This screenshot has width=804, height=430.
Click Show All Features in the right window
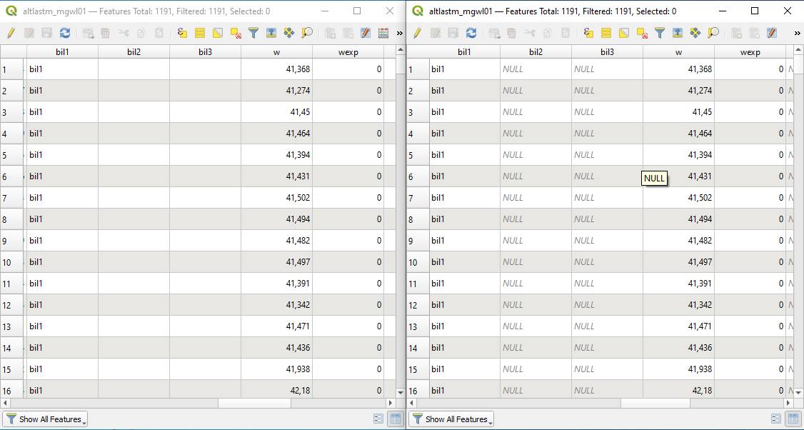pos(450,419)
